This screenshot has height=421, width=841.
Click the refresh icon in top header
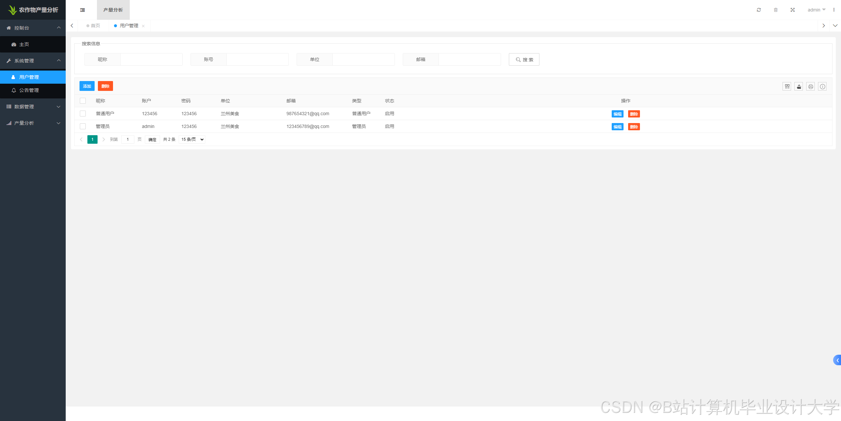tap(759, 10)
